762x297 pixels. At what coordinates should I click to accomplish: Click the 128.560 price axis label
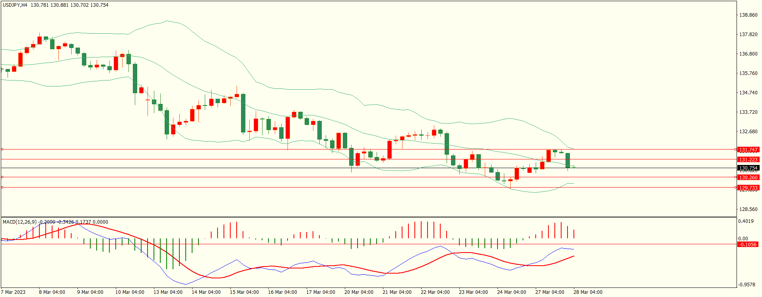[x=748, y=209]
